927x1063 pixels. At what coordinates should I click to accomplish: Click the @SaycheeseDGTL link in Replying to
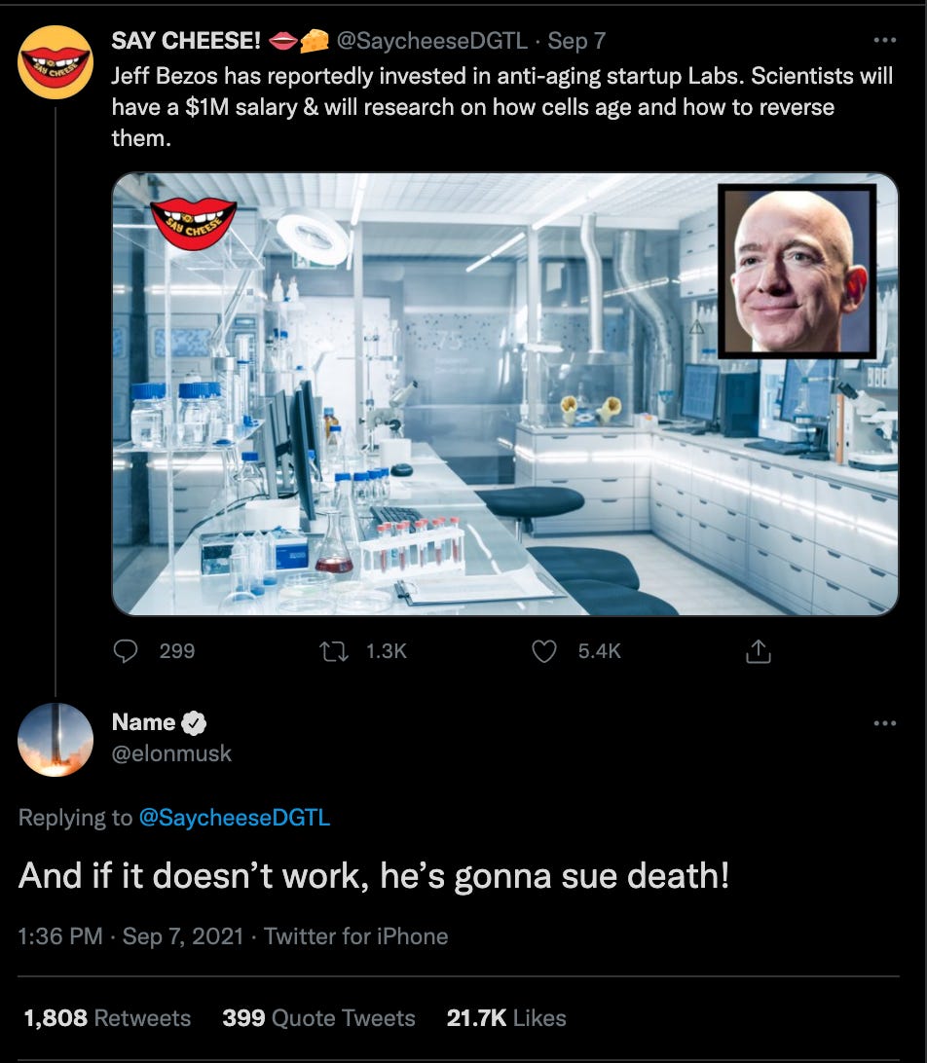[x=235, y=818]
